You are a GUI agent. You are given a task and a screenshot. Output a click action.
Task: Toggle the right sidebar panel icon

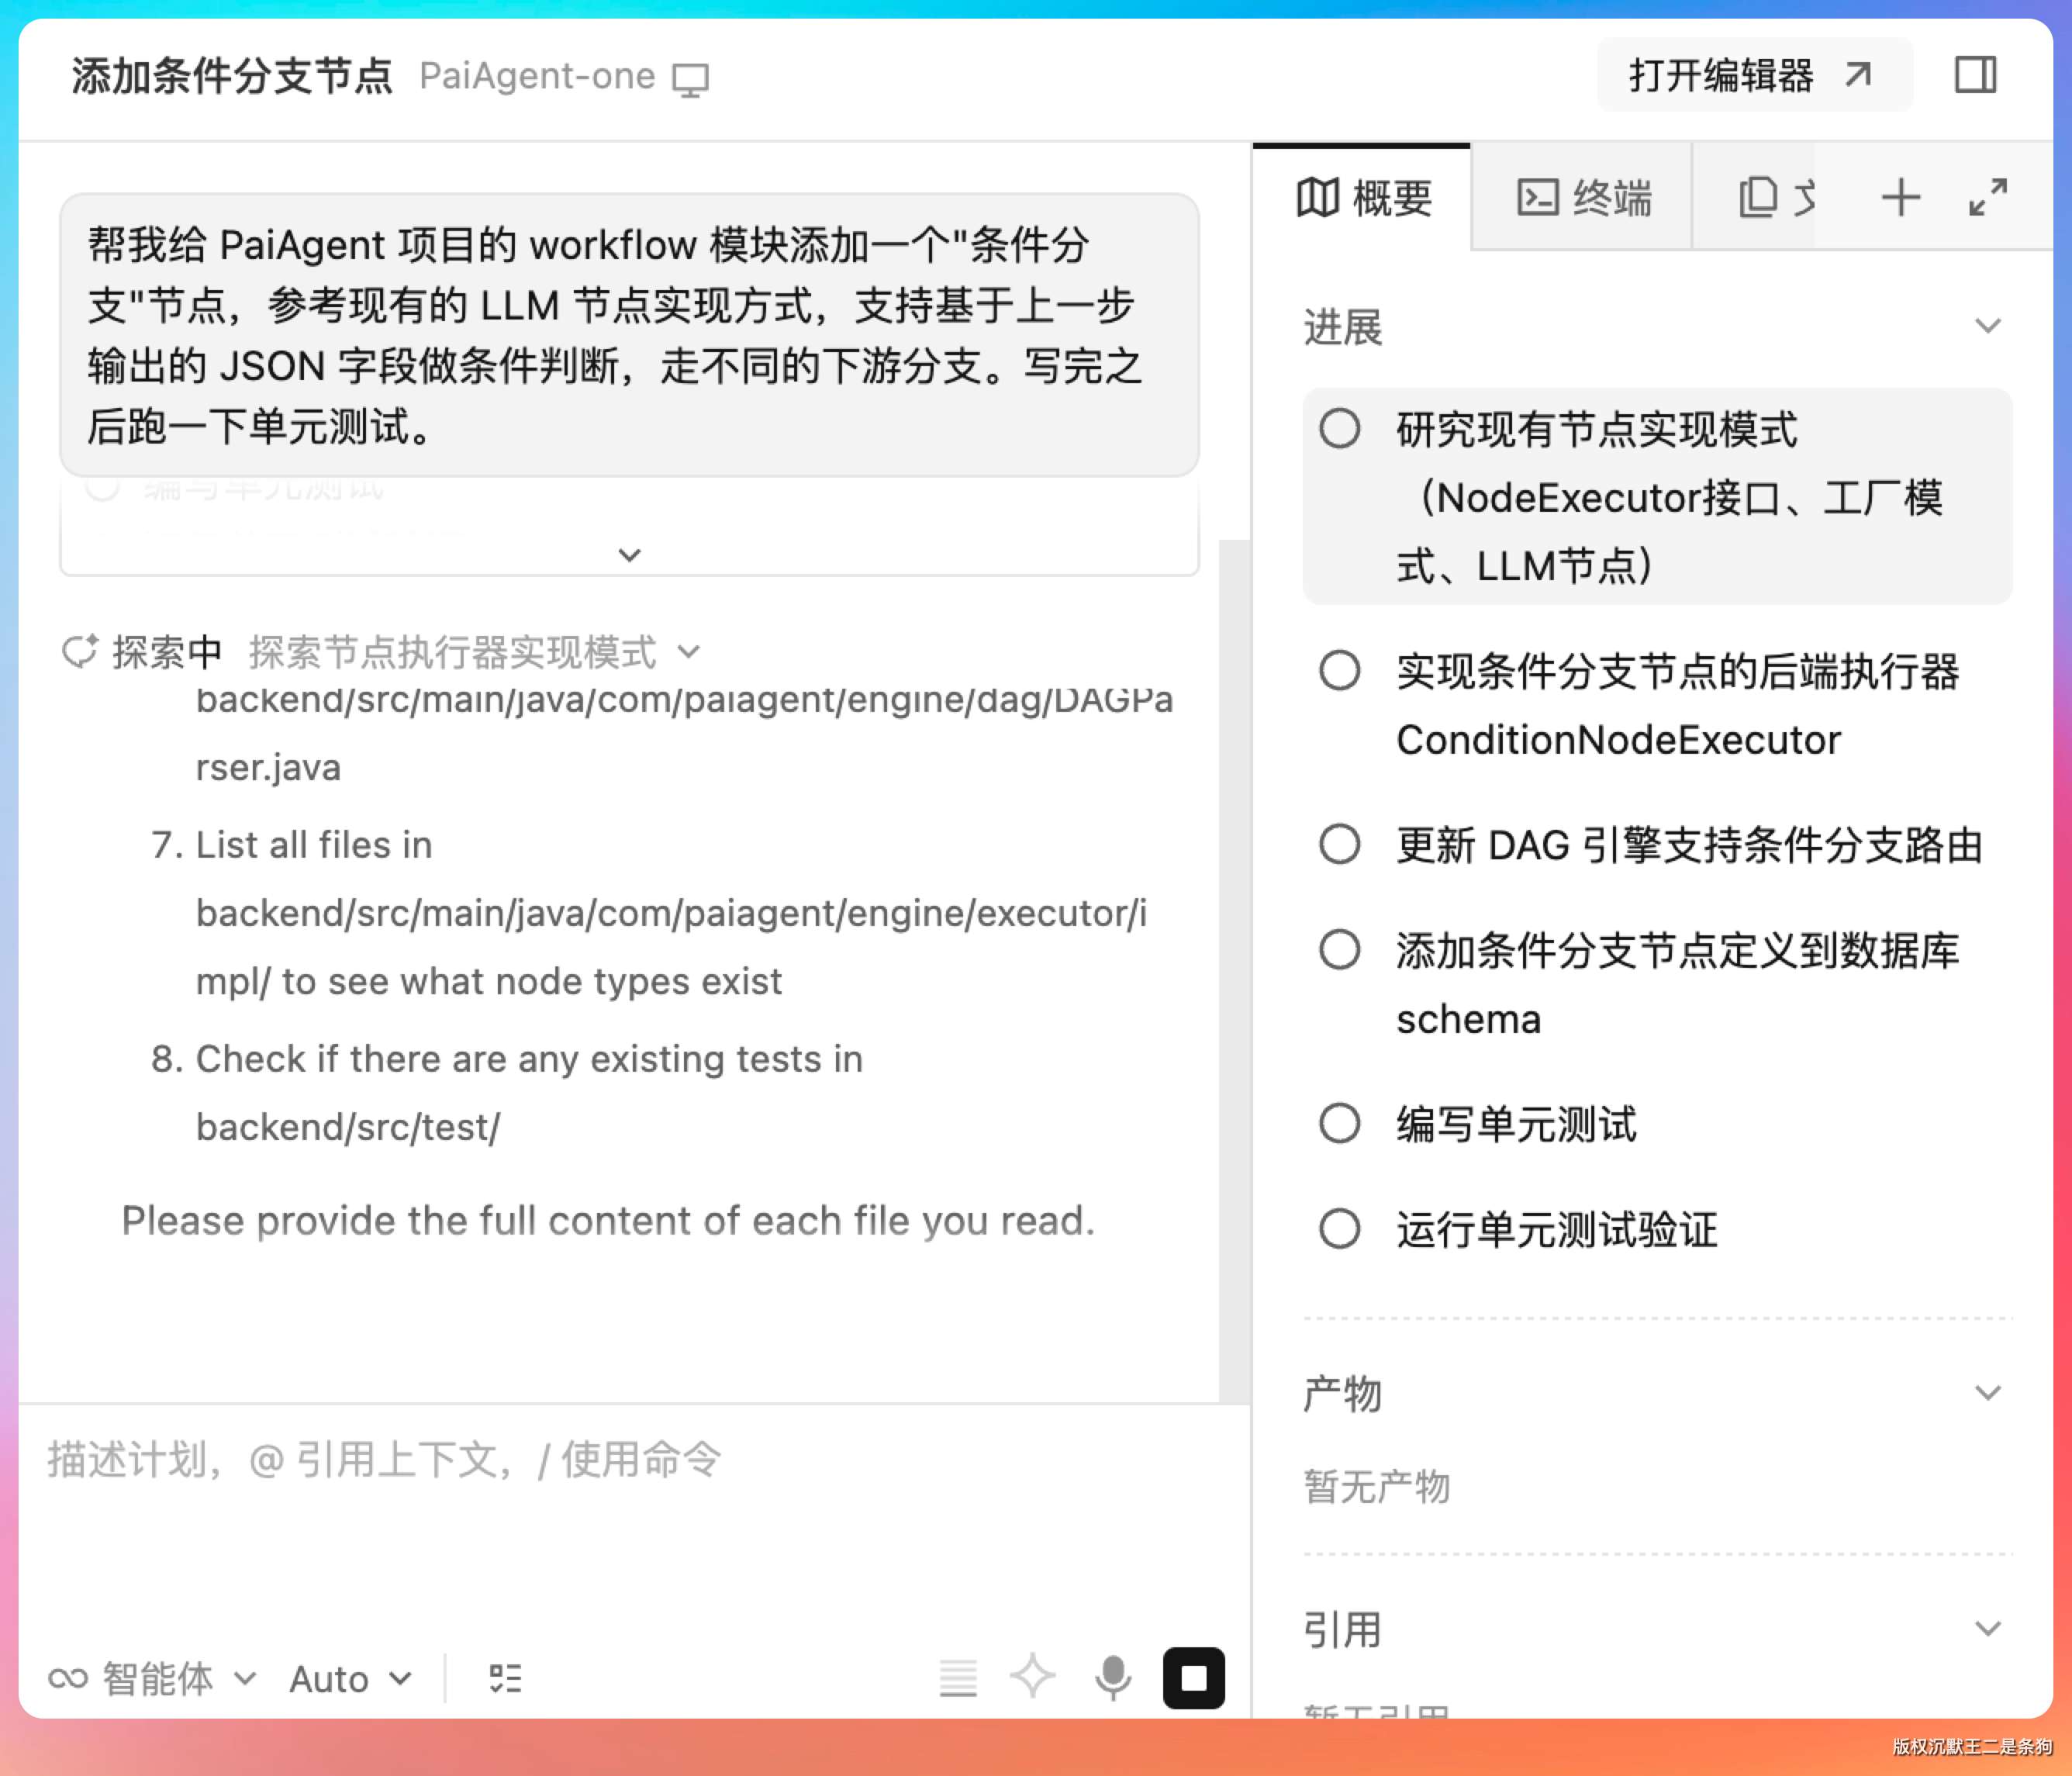click(x=1975, y=75)
